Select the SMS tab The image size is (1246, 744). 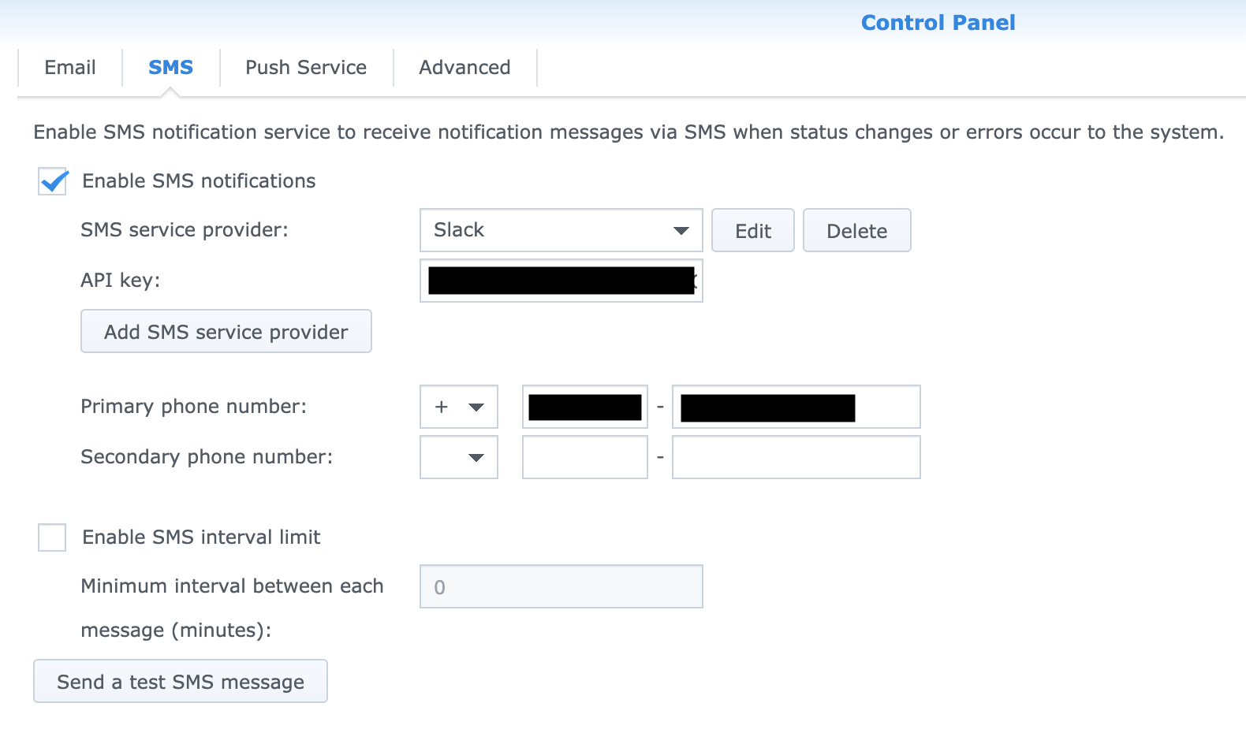(170, 68)
